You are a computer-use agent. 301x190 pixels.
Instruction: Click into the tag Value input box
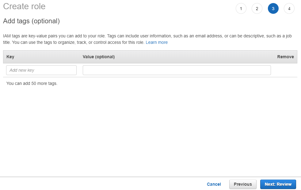tap(177, 70)
